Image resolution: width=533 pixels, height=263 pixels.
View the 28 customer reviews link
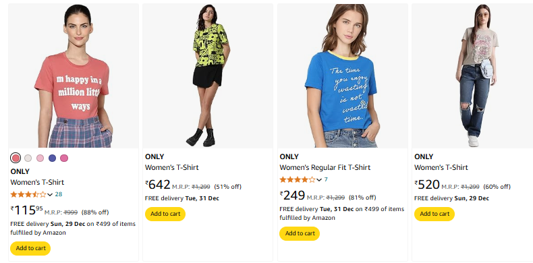point(59,194)
